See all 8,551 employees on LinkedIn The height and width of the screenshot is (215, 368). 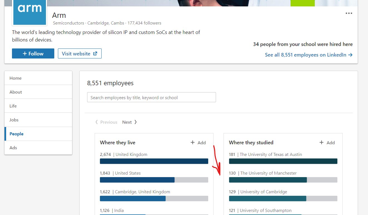pyautogui.click(x=309, y=55)
